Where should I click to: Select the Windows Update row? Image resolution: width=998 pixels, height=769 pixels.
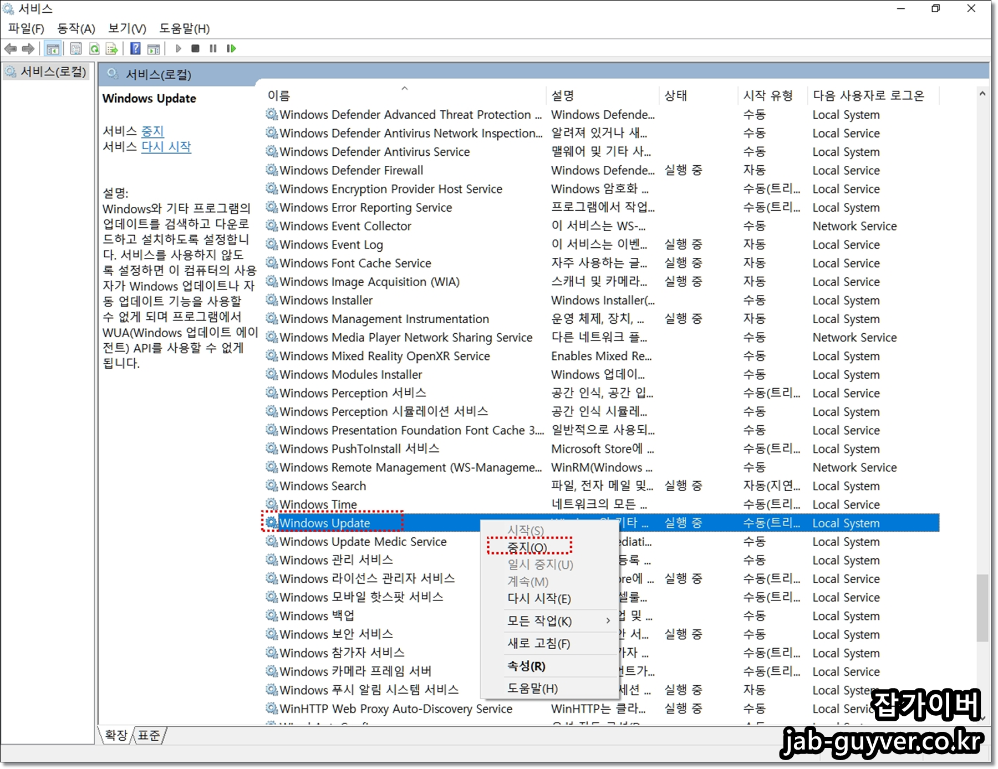[x=602, y=523]
